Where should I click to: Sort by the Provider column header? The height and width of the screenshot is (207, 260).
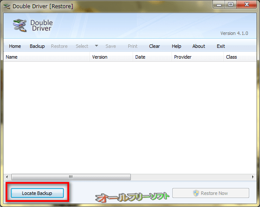click(198, 57)
